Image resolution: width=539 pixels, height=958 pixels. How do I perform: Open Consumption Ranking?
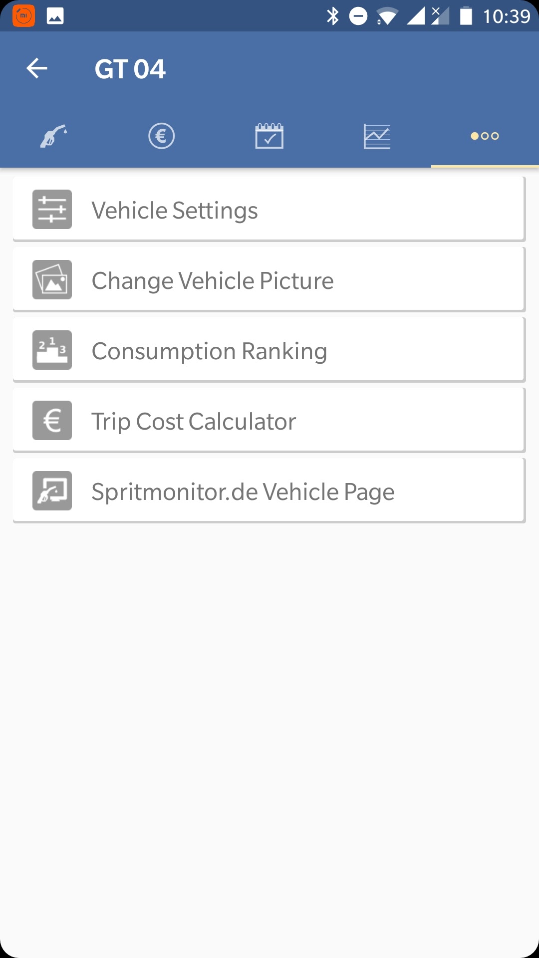pyautogui.click(x=209, y=351)
